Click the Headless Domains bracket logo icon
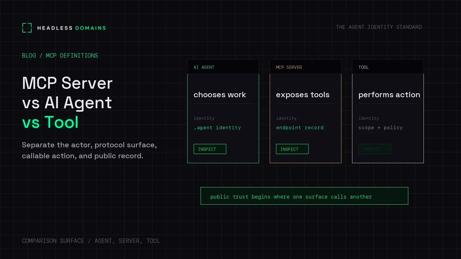This screenshot has width=461, height=259. point(27,28)
